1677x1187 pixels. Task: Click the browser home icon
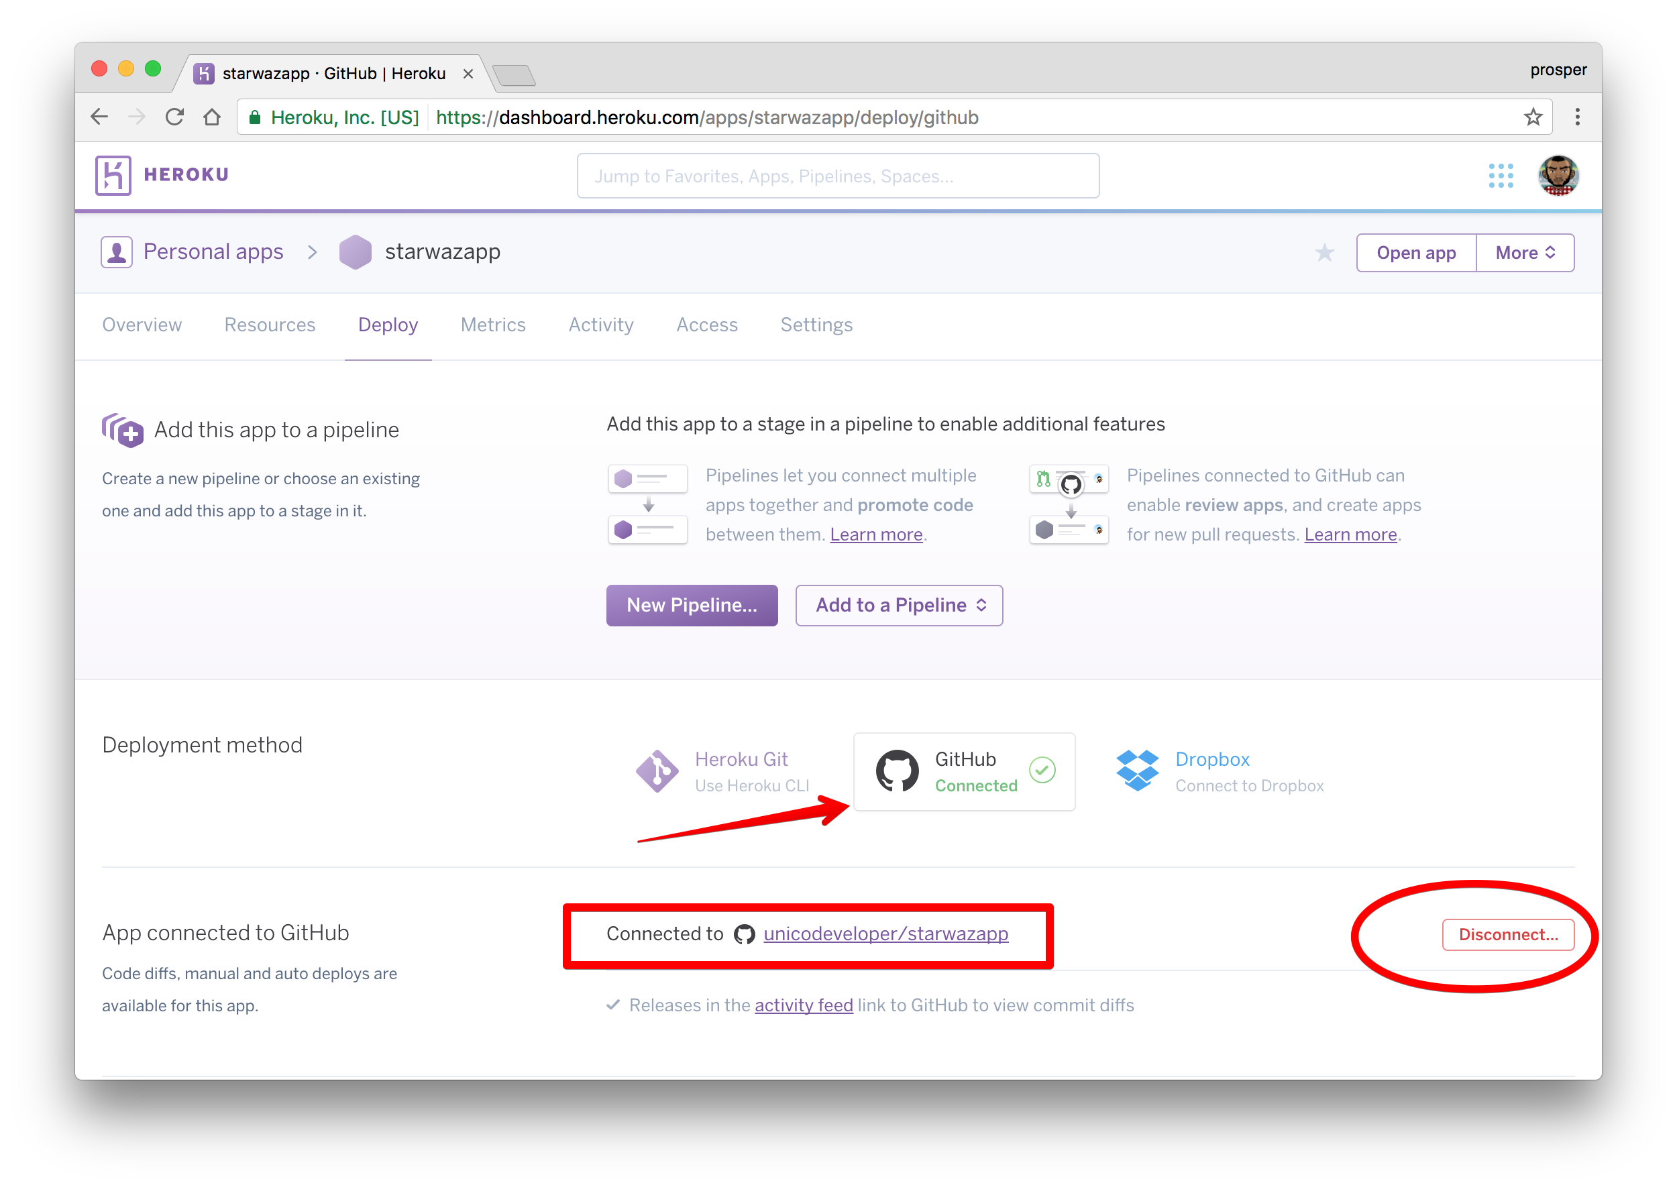coord(212,117)
